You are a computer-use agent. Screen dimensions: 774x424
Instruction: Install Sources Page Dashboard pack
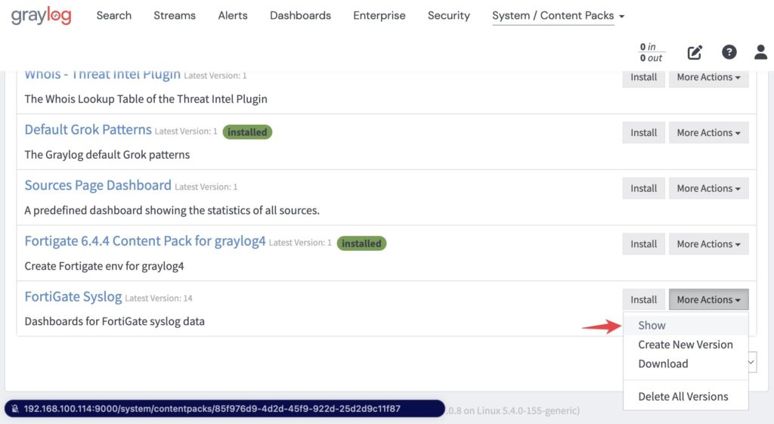(644, 188)
